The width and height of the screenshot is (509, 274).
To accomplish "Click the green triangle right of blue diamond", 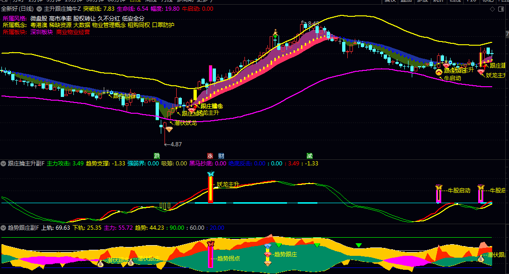I will coord(279,246).
